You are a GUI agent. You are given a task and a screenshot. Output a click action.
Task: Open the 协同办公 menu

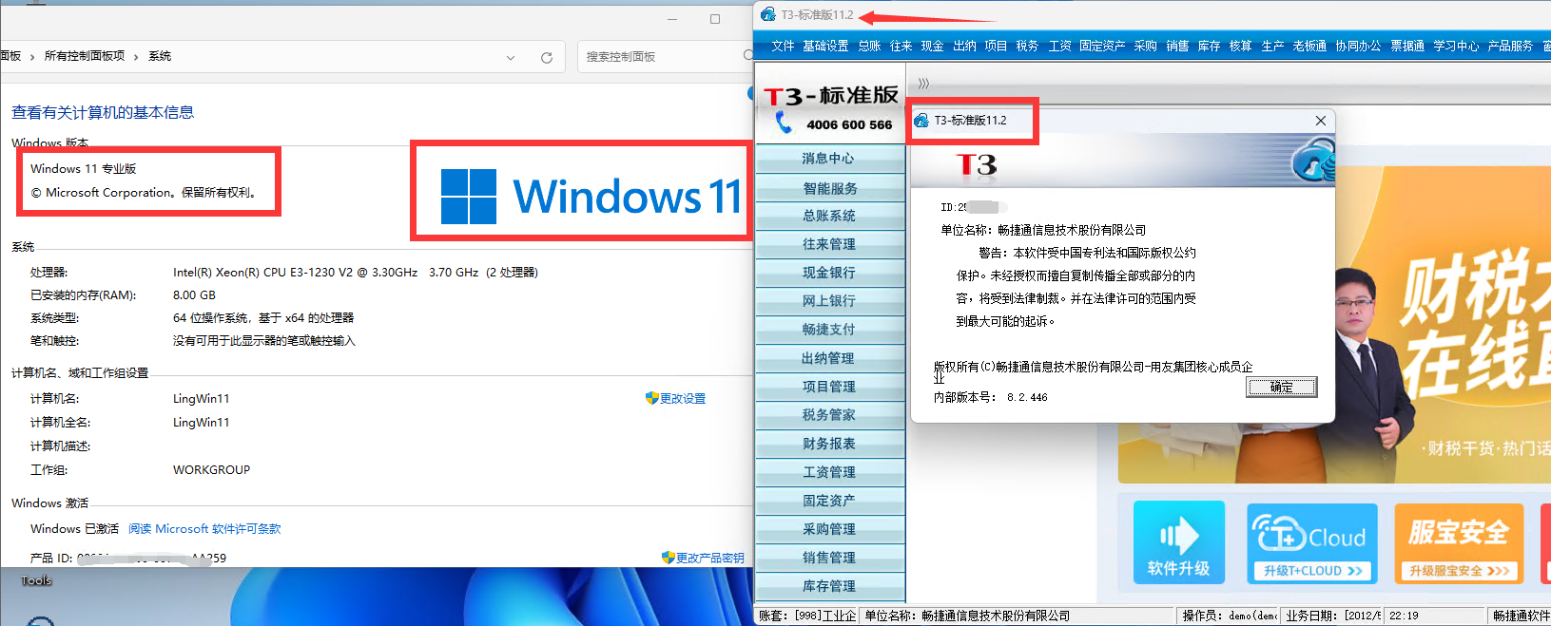click(x=1358, y=46)
